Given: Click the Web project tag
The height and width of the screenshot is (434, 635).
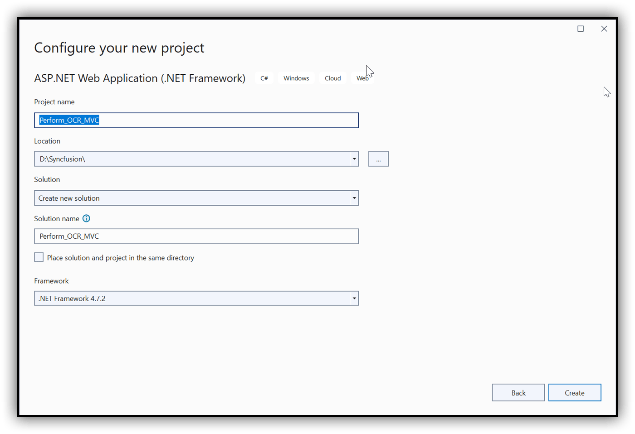Looking at the screenshot, I should tap(362, 78).
